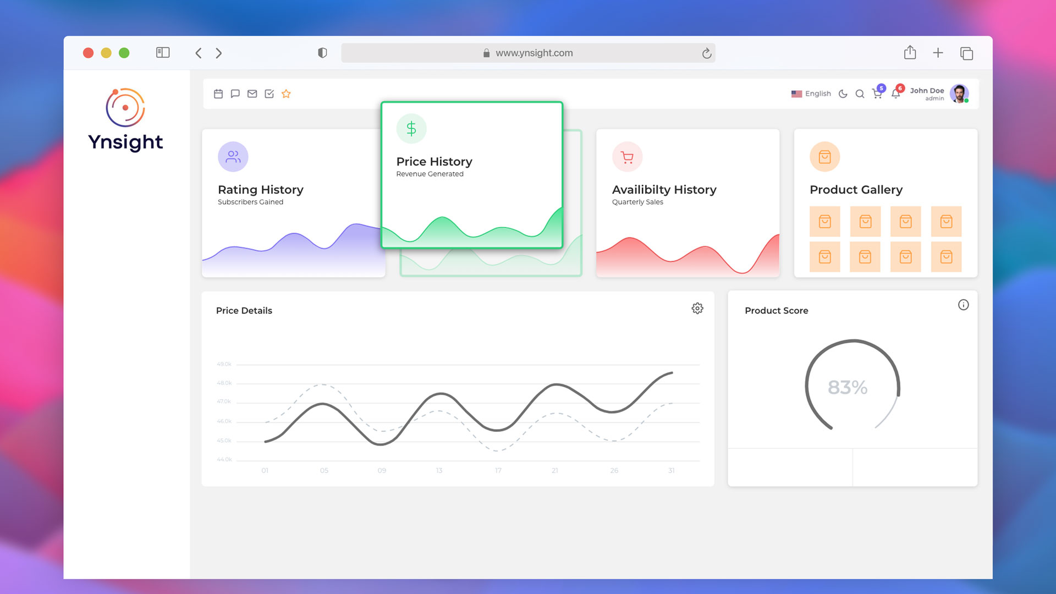
Task: Open third product thumbnail in top gallery row
Action: [906, 222]
